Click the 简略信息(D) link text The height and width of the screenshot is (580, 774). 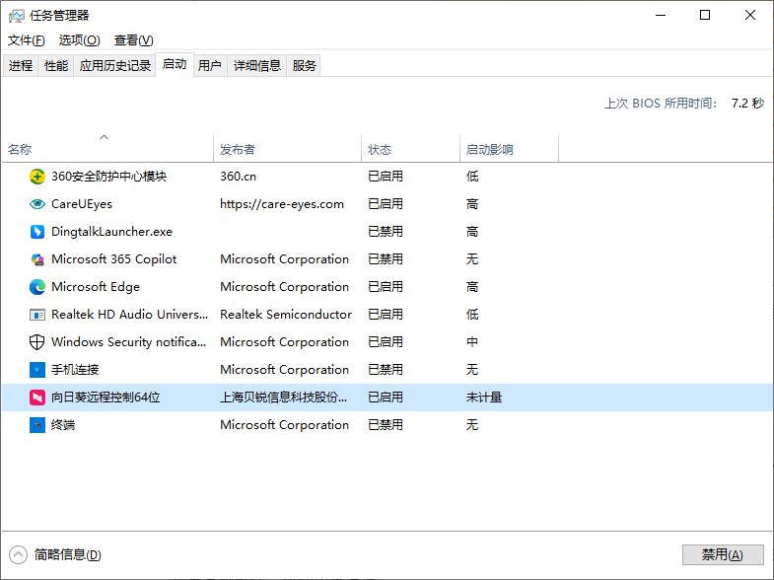coord(68,554)
